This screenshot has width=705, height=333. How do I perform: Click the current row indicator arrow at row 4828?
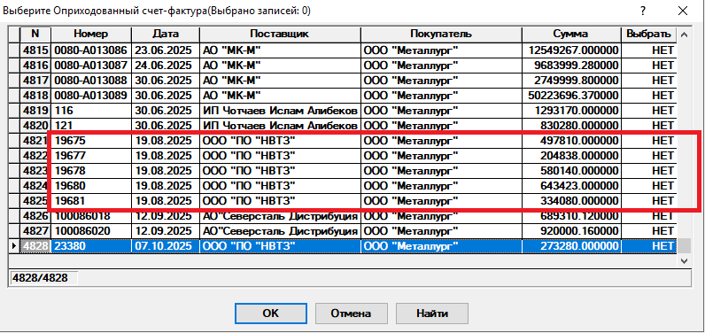click(x=14, y=246)
